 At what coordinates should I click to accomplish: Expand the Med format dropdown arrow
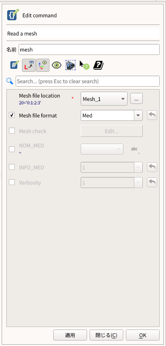[x=138, y=115]
